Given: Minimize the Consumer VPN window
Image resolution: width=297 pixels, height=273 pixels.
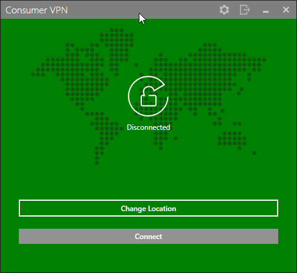Looking at the screenshot, I should coord(265,12).
